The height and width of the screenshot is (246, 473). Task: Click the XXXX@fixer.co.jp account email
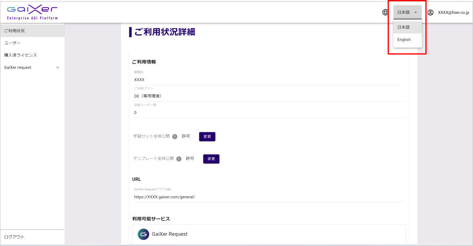pyautogui.click(x=453, y=12)
